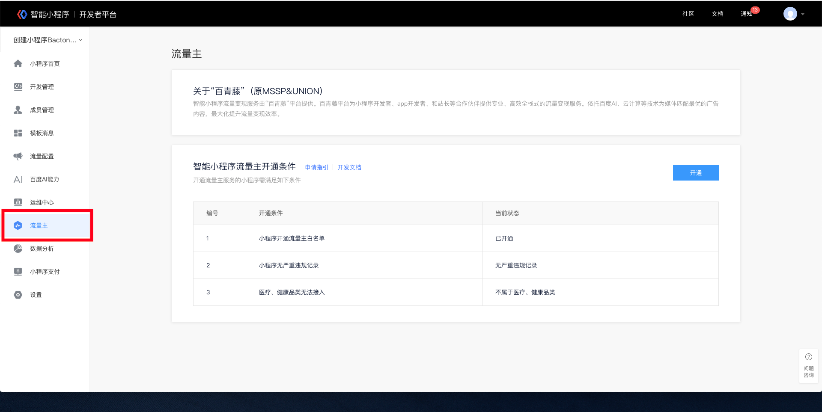Go to 开发管理 menu item

tap(45, 87)
